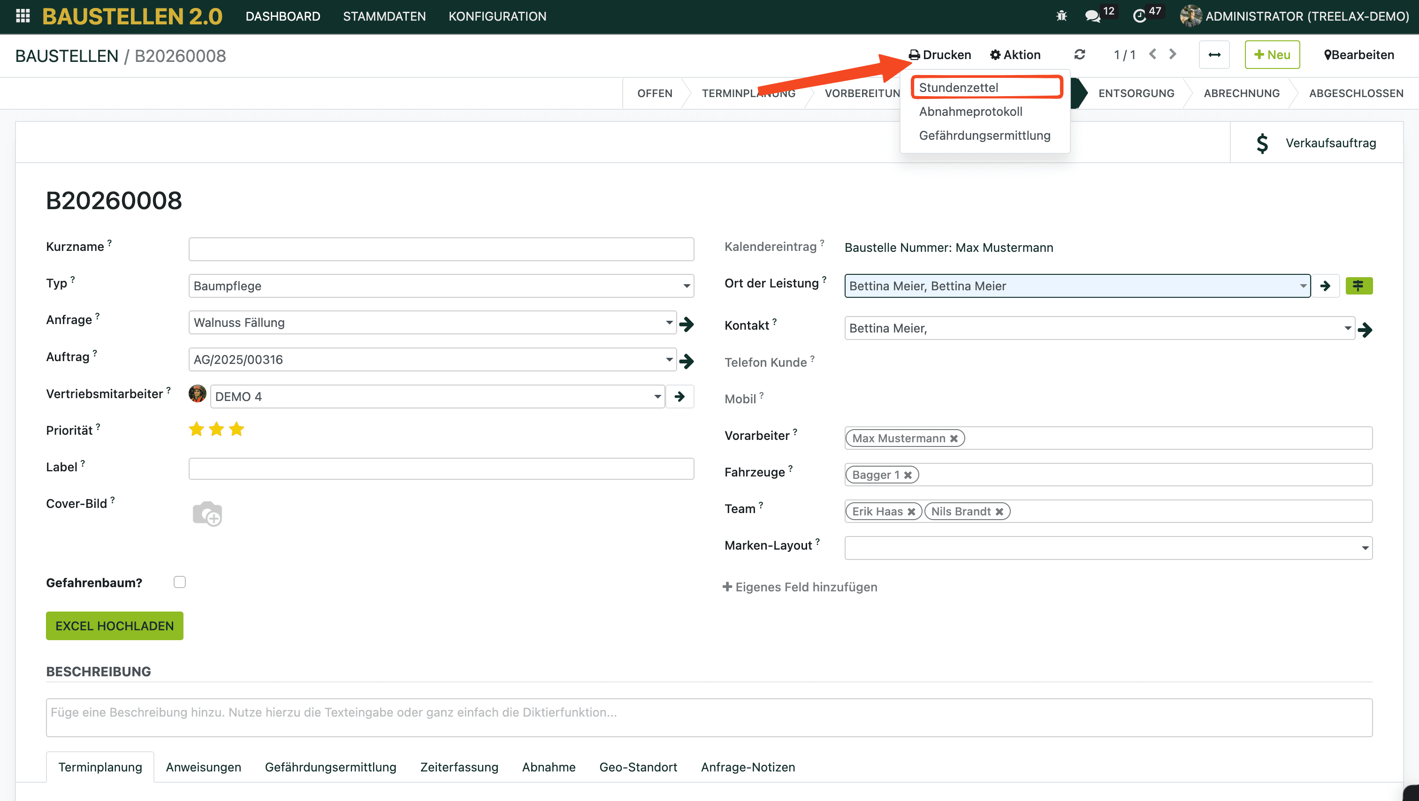
Task: Open the Anfrage record arrow link
Action: [687, 324]
